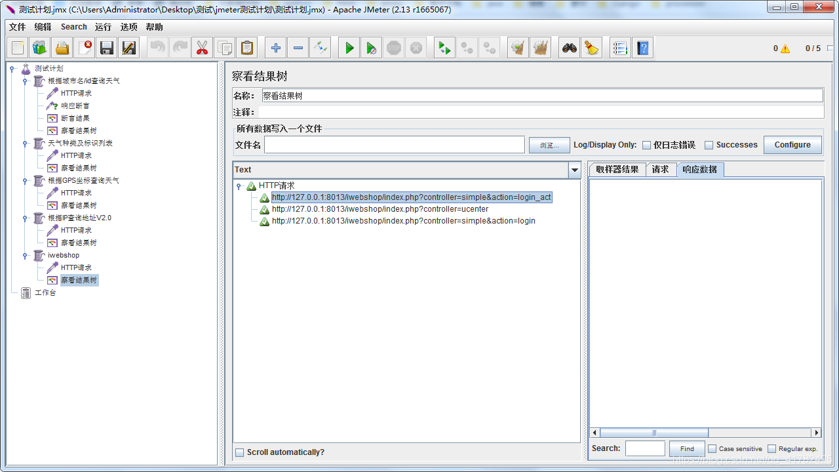
Task: Open the 编辑 menu
Action: [x=43, y=27]
